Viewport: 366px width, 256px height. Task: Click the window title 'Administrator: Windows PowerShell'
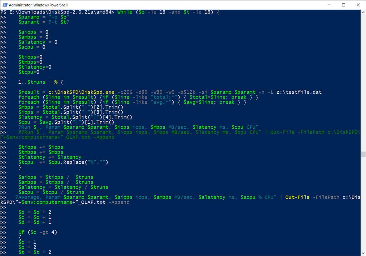(x=38, y=5)
